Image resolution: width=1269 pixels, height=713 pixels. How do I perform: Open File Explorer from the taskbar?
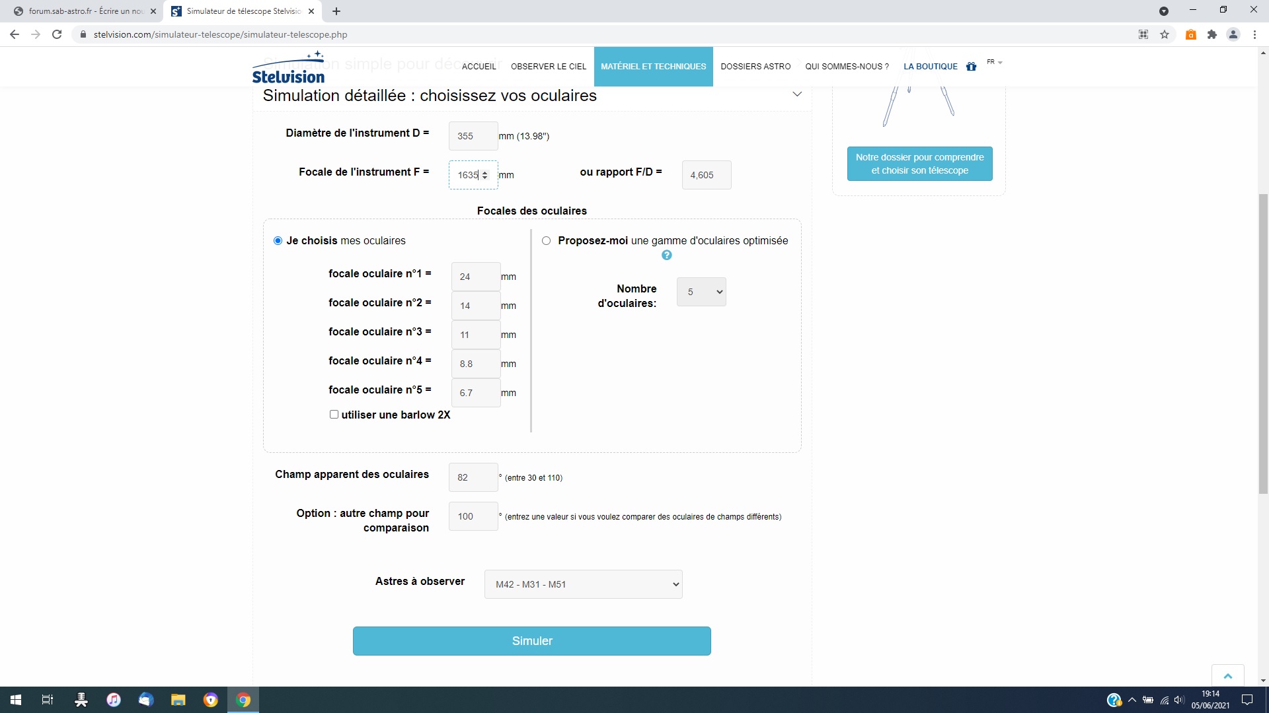click(x=178, y=700)
